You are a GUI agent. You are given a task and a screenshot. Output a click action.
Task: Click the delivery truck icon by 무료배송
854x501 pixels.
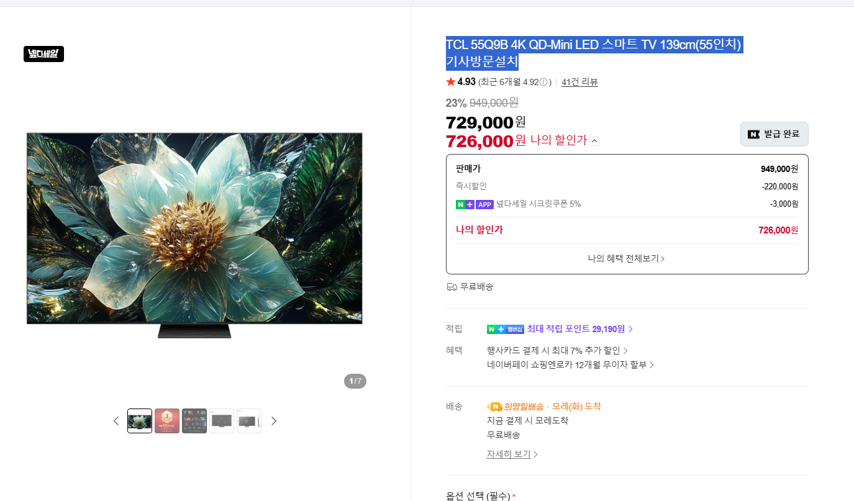452,287
